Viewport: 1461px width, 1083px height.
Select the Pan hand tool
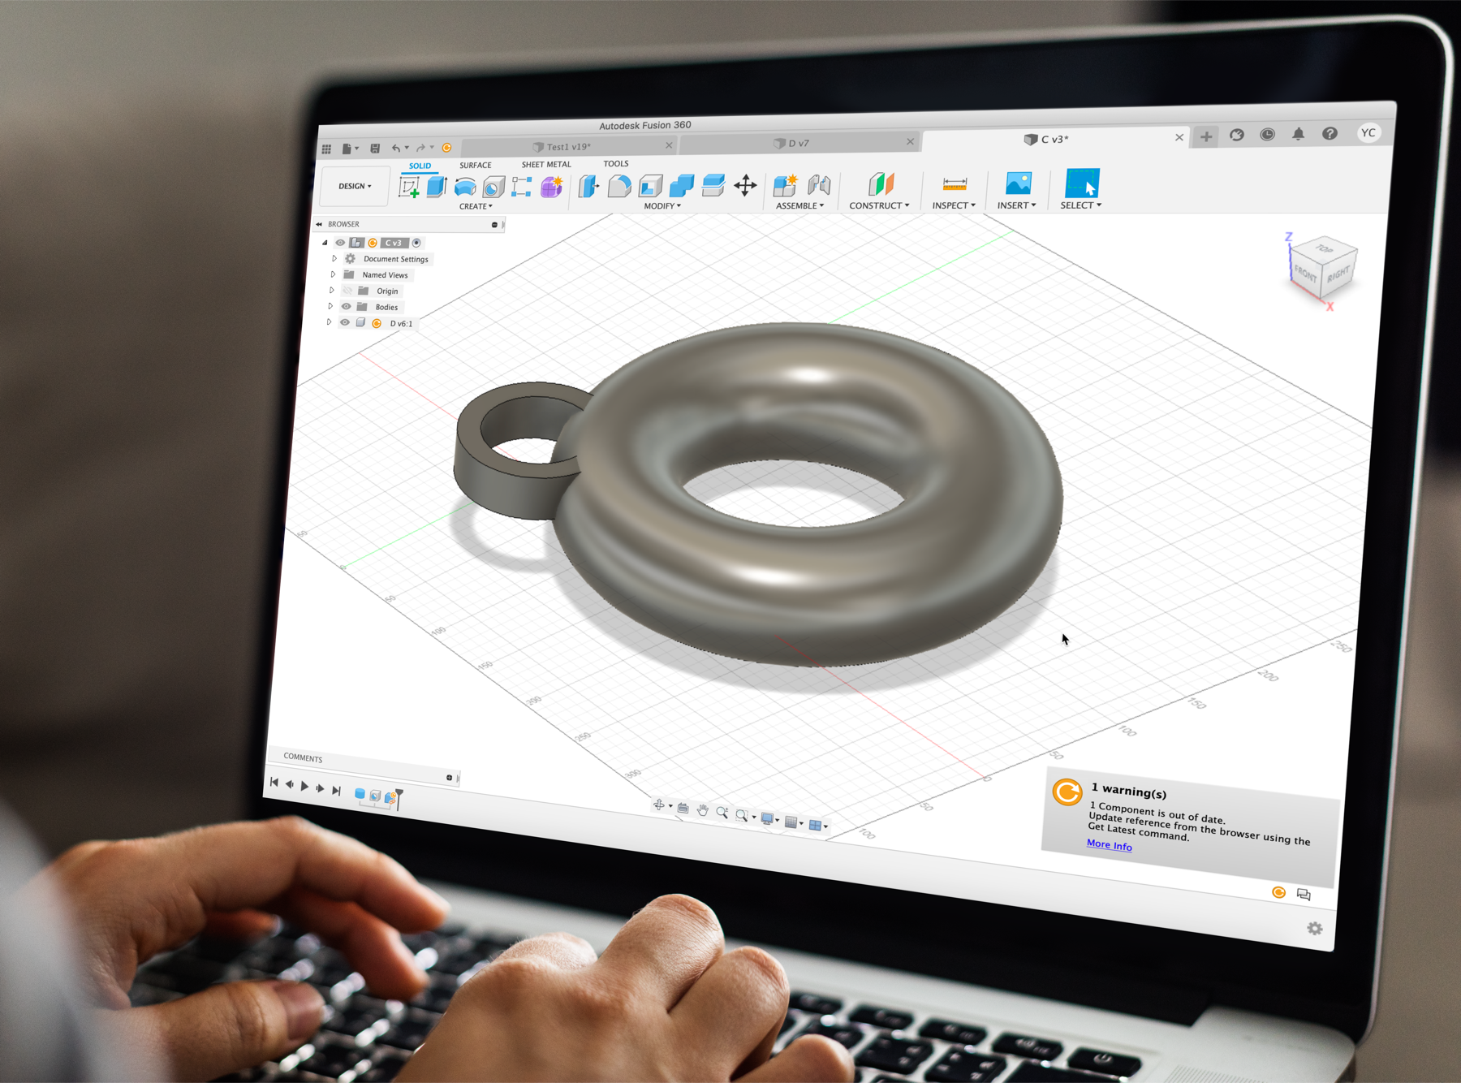coord(703,810)
